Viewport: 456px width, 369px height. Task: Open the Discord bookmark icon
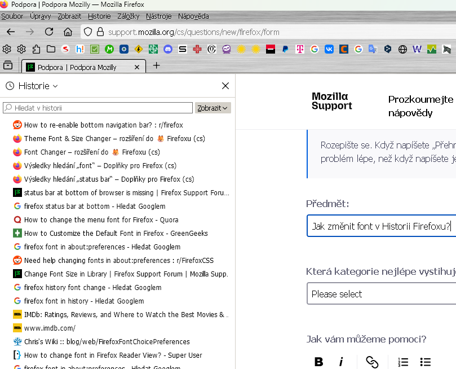[x=167, y=49]
